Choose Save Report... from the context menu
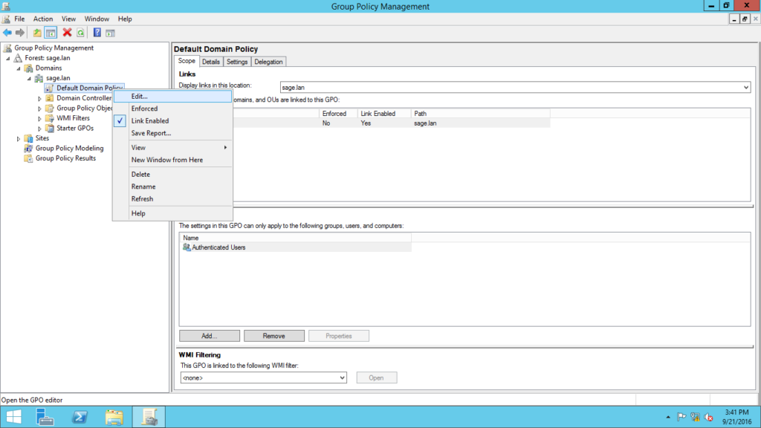This screenshot has height=428, width=761. coord(172,133)
